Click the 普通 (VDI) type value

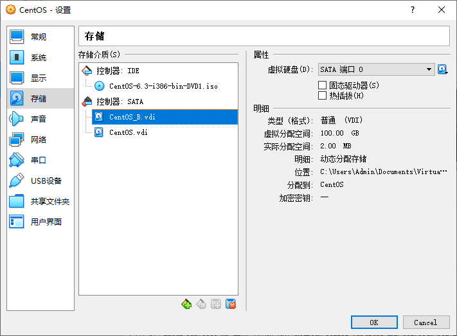(x=341, y=120)
